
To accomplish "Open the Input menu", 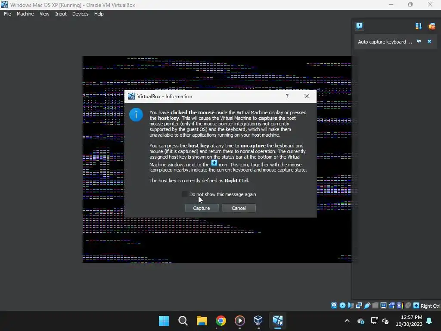I will pyautogui.click(x=61, y=14).
